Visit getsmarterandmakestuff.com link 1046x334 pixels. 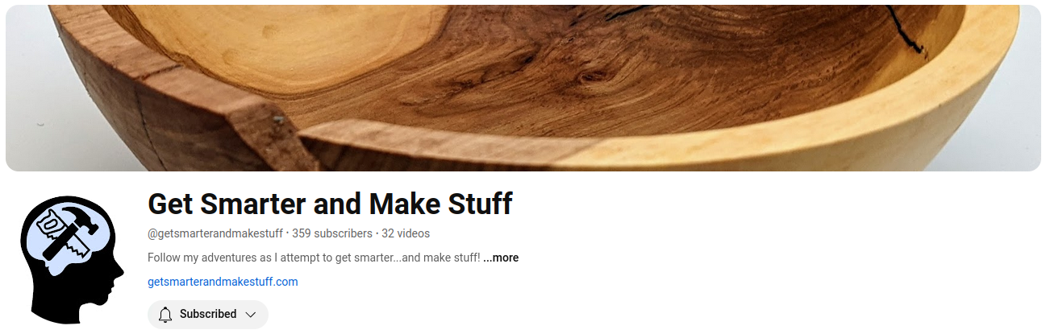pos(223,282)
